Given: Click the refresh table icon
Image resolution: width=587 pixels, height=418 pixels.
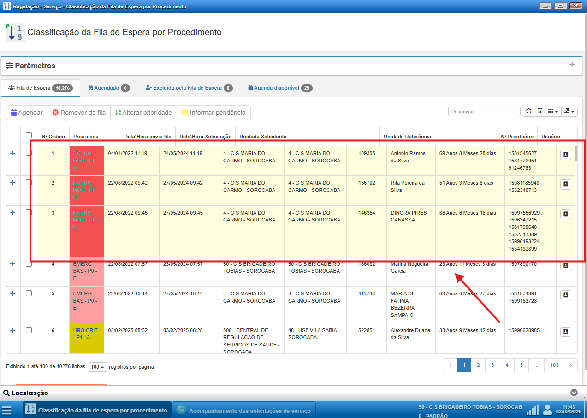Looking at the screenshot, I should [528, 112].
